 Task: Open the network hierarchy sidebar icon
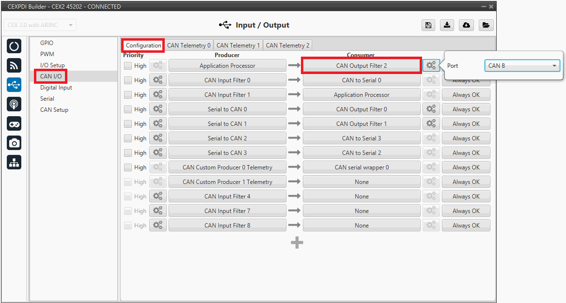pos(14,162)
